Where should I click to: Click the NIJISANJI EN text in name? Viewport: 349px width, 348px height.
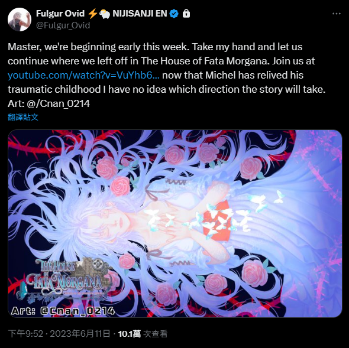point(140,14)
